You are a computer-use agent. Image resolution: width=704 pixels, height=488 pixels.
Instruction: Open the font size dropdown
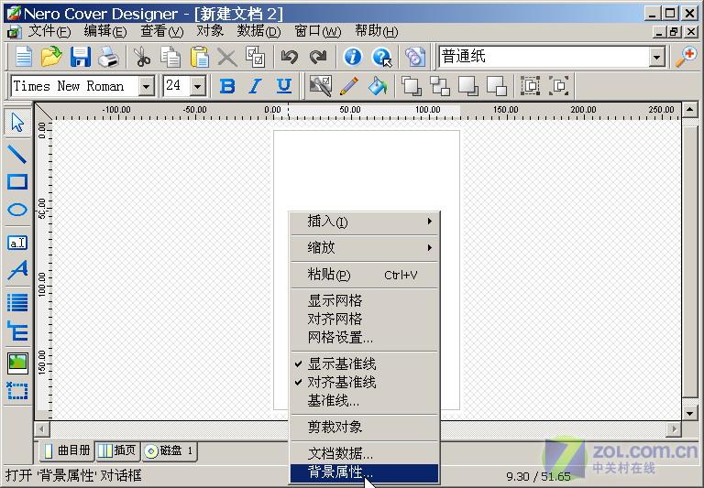pyautogui.click(x=198, y=86)
